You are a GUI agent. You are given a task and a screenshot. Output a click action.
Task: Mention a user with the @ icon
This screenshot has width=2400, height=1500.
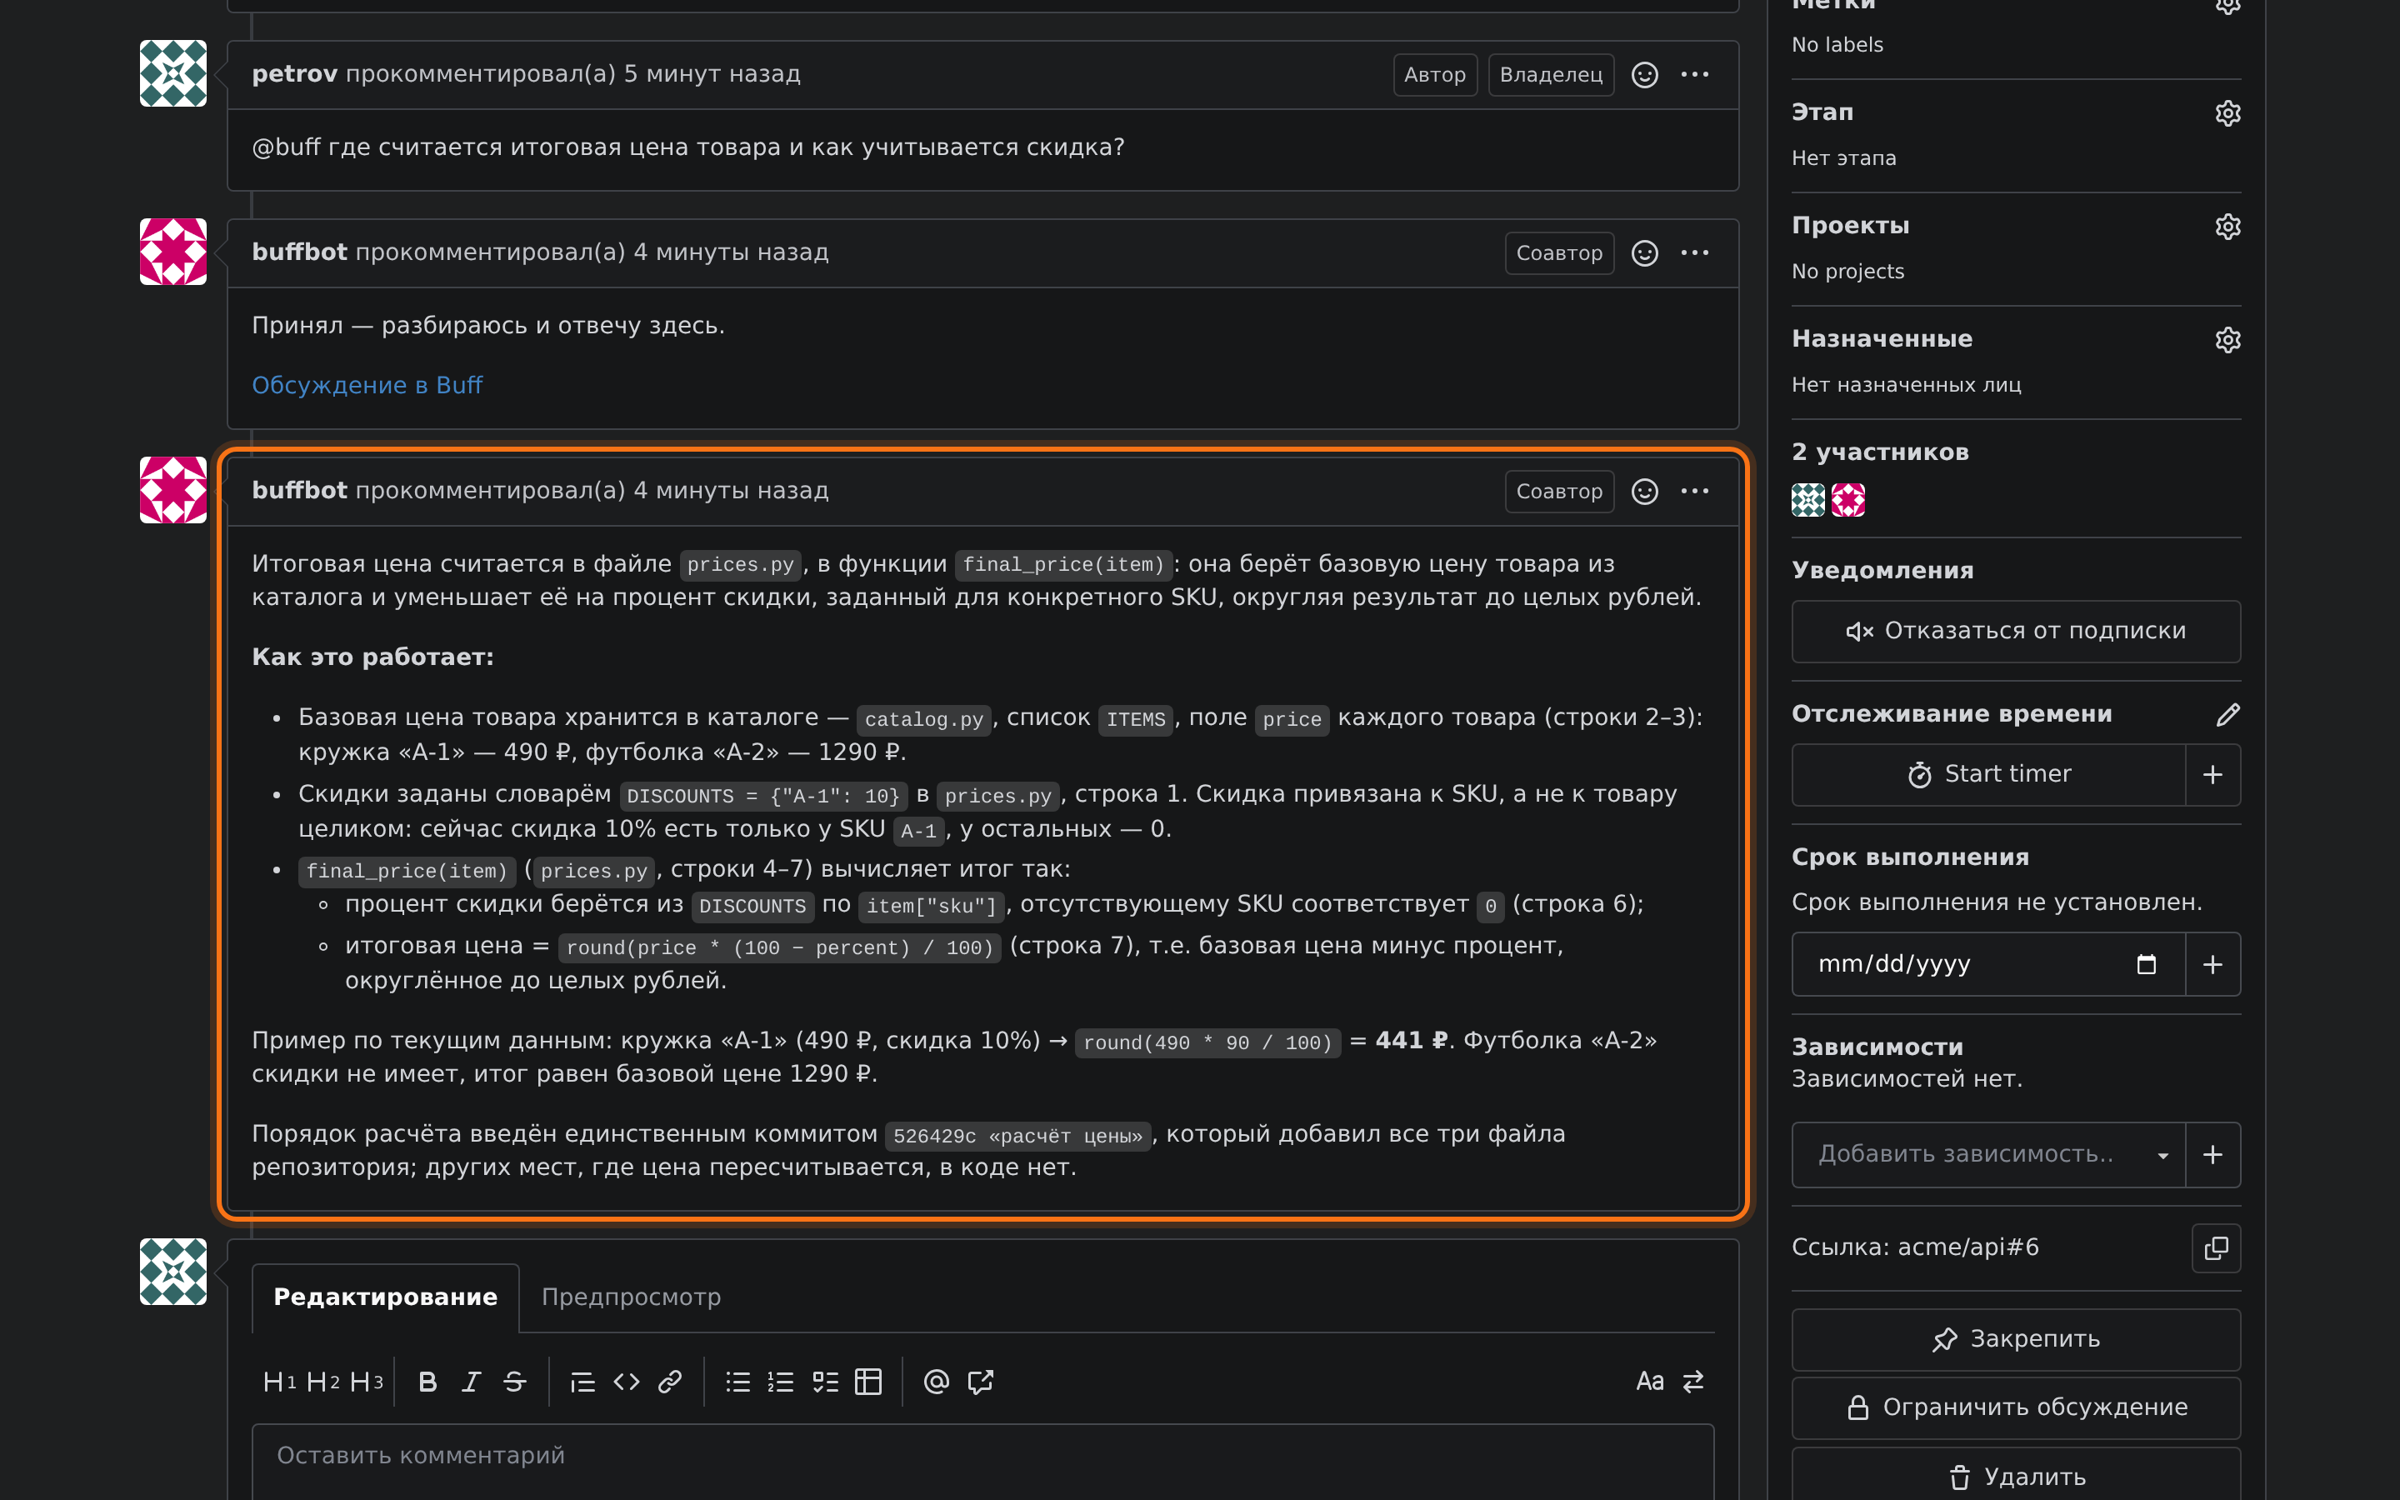coord(936,1381)
